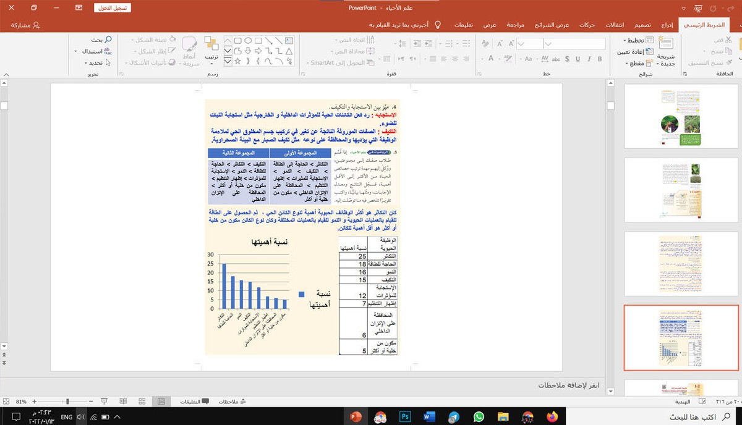This screenshot has height=425, width=742.
Task: Toggle Bold formatting button
Action: click(x=601, y=59)
